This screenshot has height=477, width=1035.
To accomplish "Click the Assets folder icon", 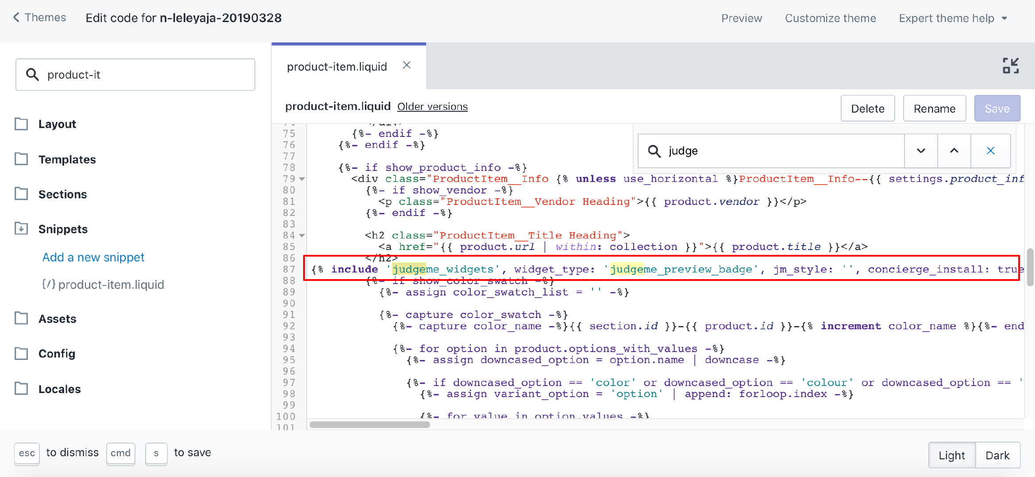I will pos(21,318).
